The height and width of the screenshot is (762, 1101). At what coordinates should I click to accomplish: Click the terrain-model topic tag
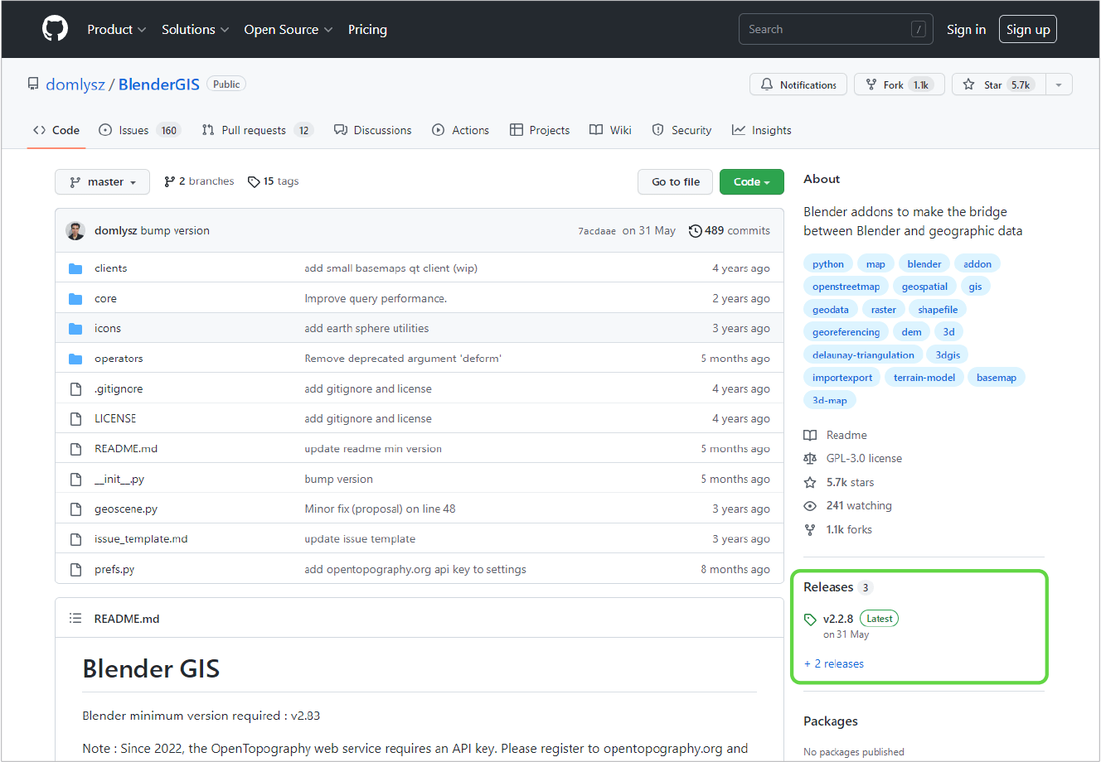tap(924, 378)
